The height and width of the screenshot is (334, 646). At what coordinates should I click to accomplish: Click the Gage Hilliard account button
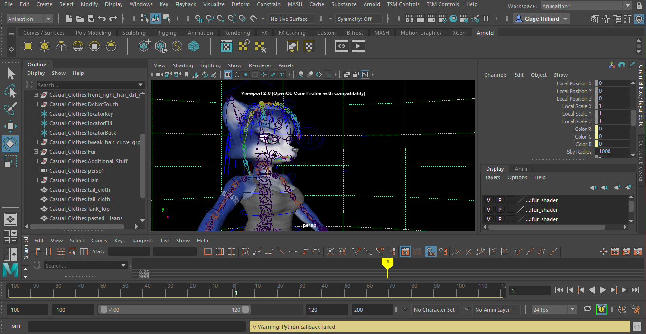(x=542, y=19)
